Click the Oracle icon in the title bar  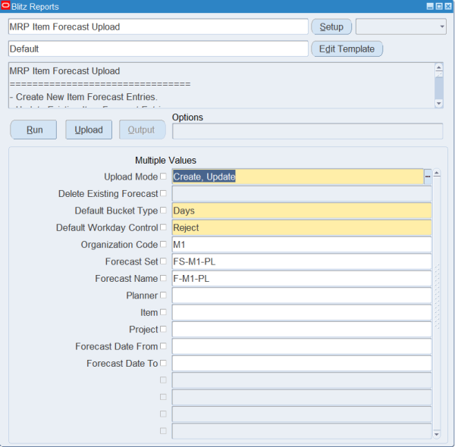pos(5,6)
